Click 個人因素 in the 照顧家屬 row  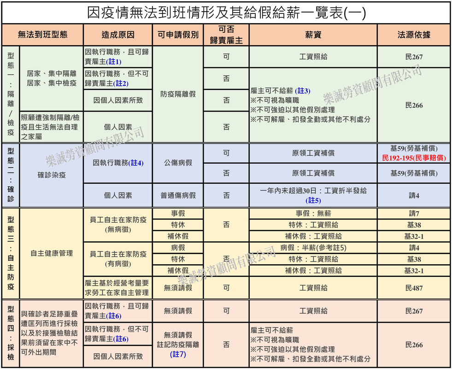tap(118, 127)
